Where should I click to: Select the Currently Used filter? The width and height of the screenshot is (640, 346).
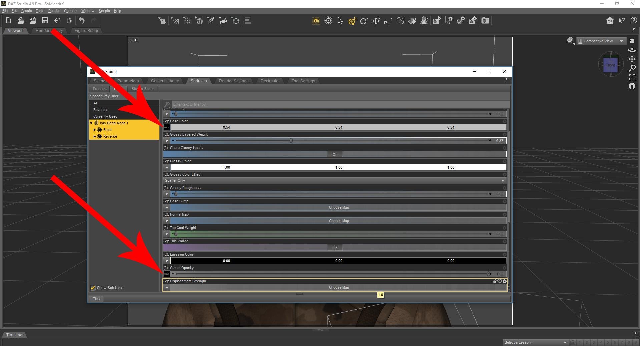124,116
